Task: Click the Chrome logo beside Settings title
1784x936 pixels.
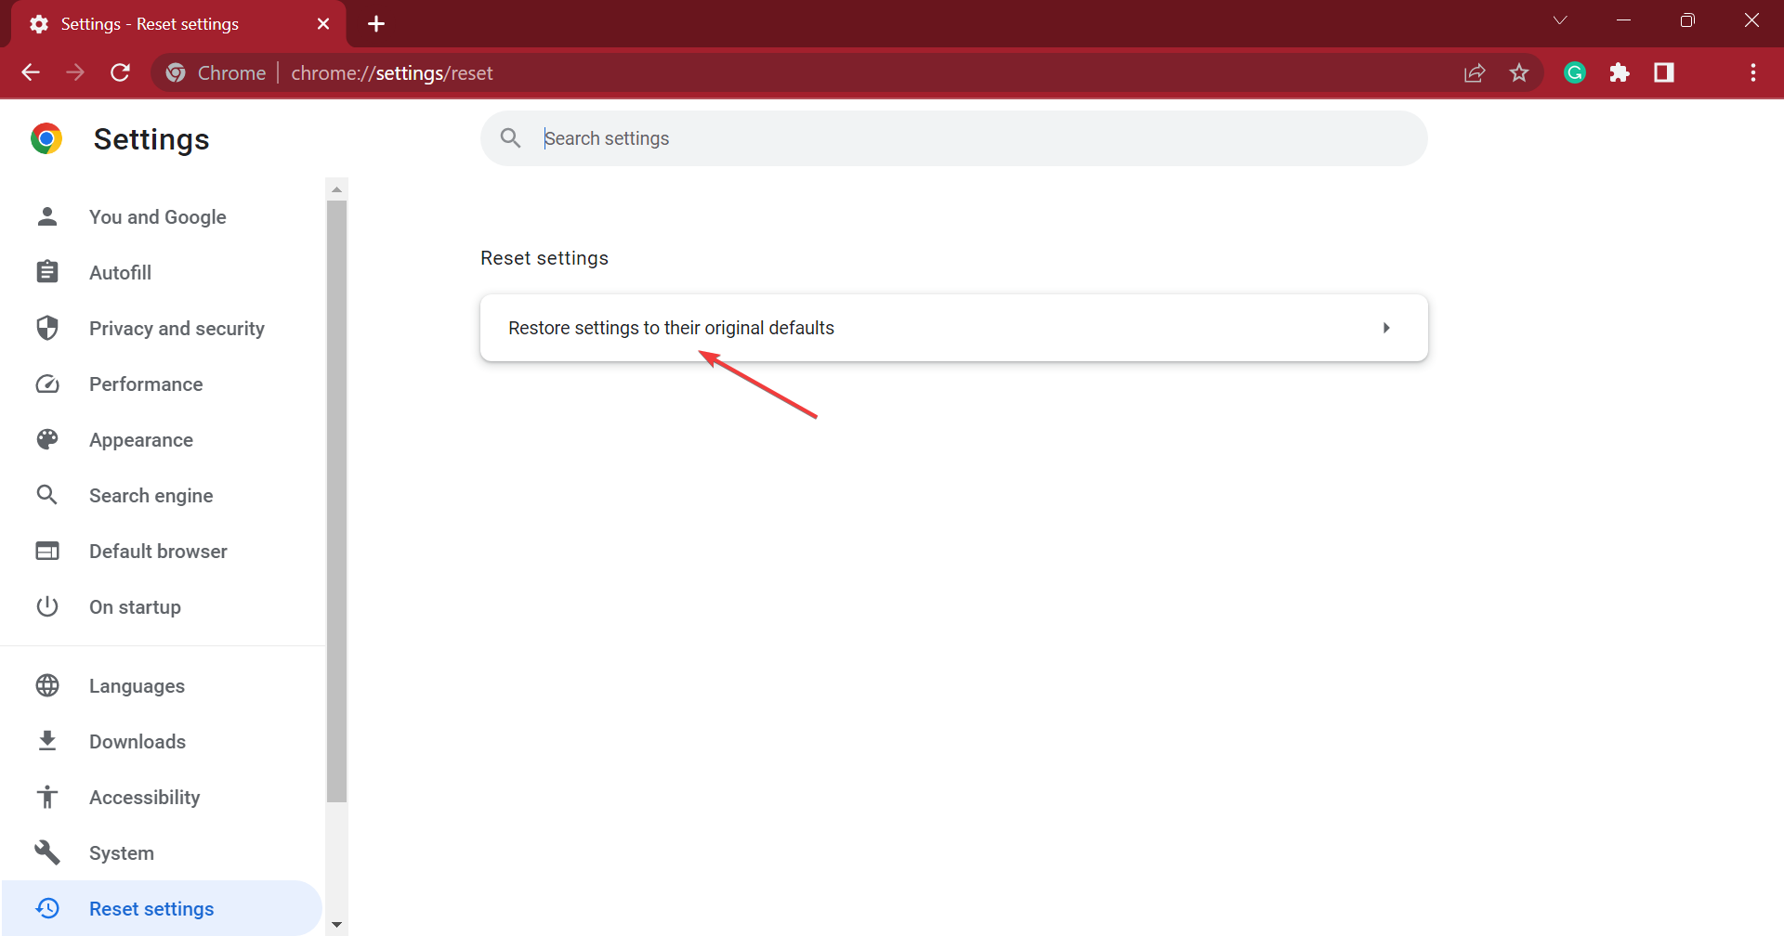Action: (x=46, y=138)
